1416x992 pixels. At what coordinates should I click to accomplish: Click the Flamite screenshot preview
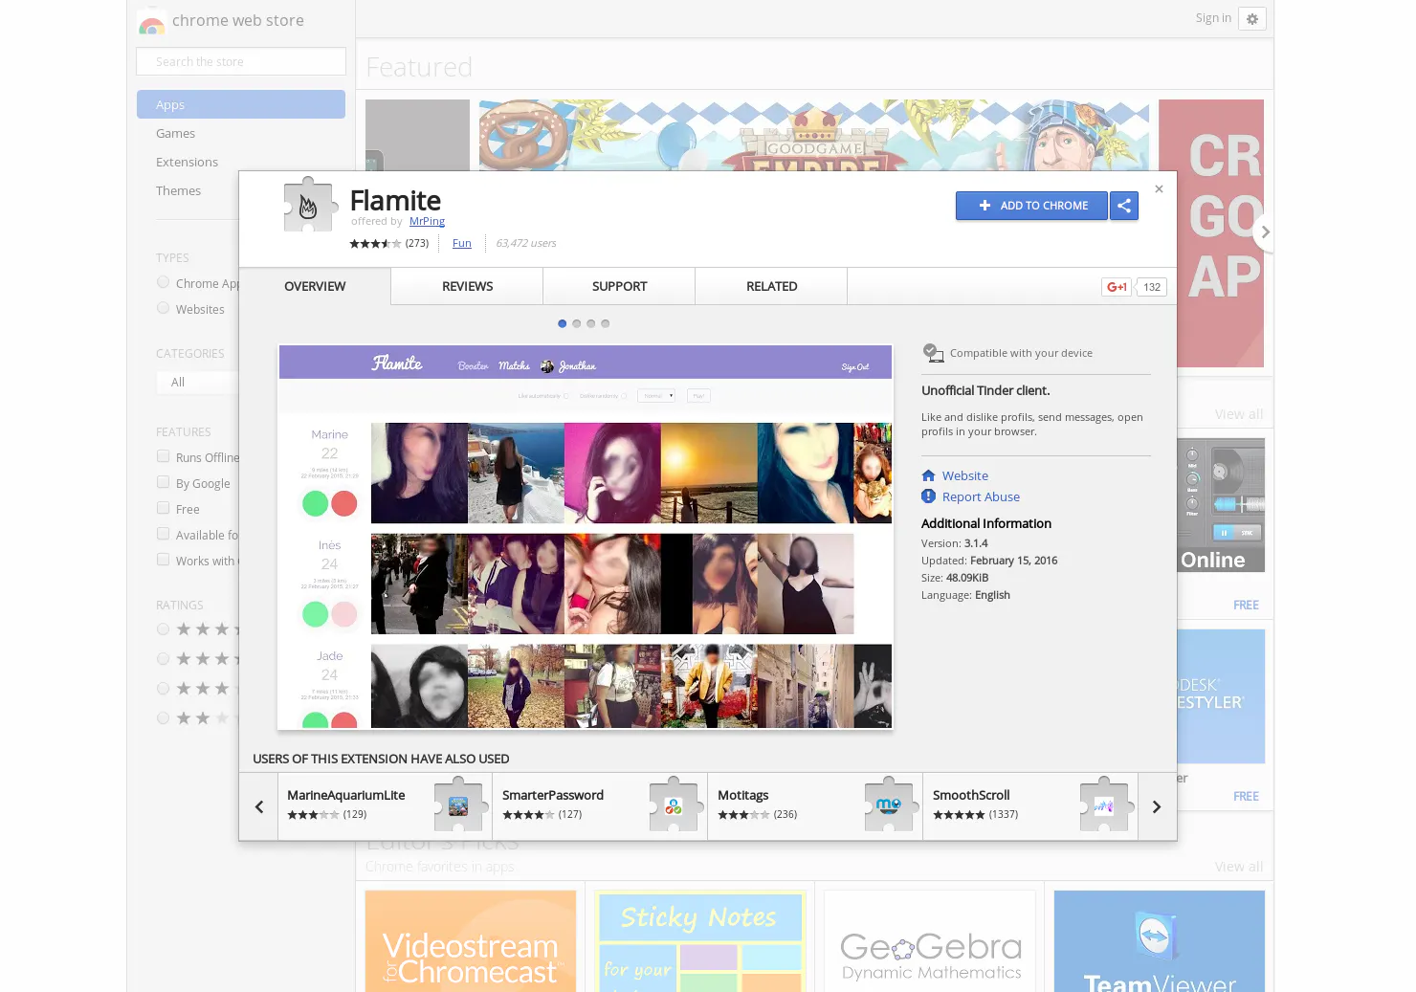click(586, 537)
